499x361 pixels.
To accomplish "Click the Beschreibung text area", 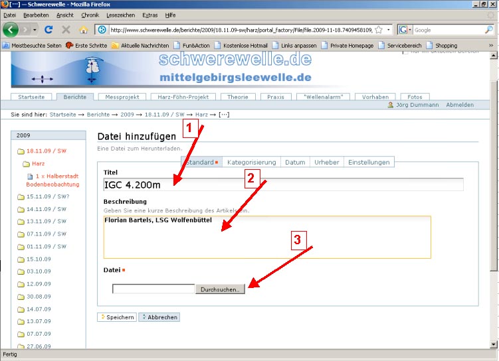I will [x=267, y=237].
